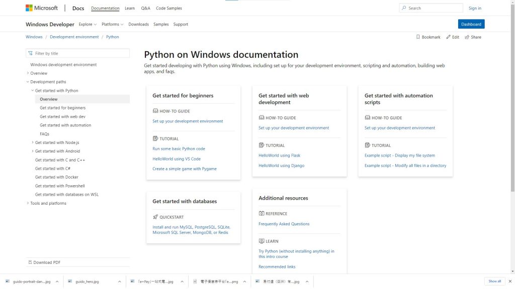Click the Download PDF icon
Screen dimensions: 515x289
click(x=30, y=262)
